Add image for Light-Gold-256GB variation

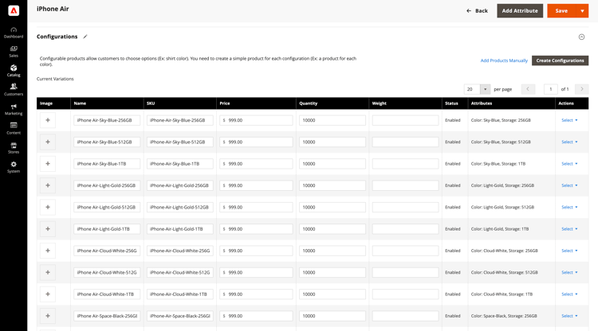click(48, 185)
